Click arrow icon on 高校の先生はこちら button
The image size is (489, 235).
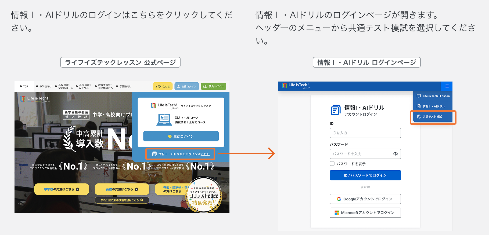[x=136, y=189]
